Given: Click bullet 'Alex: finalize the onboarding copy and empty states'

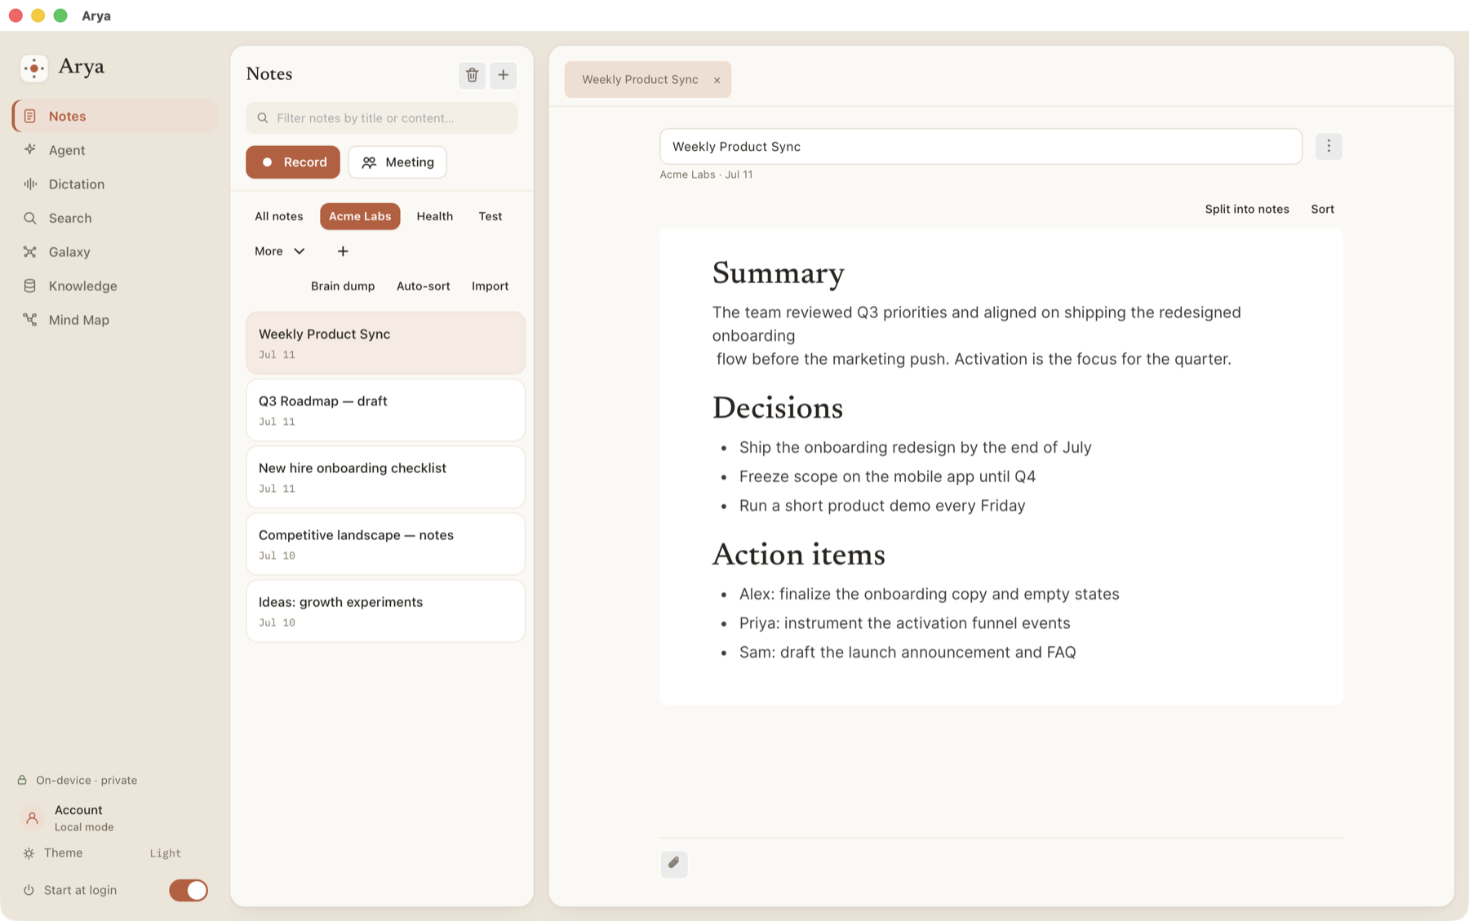Looking at the screenshot, I should [x=929, y=595].
